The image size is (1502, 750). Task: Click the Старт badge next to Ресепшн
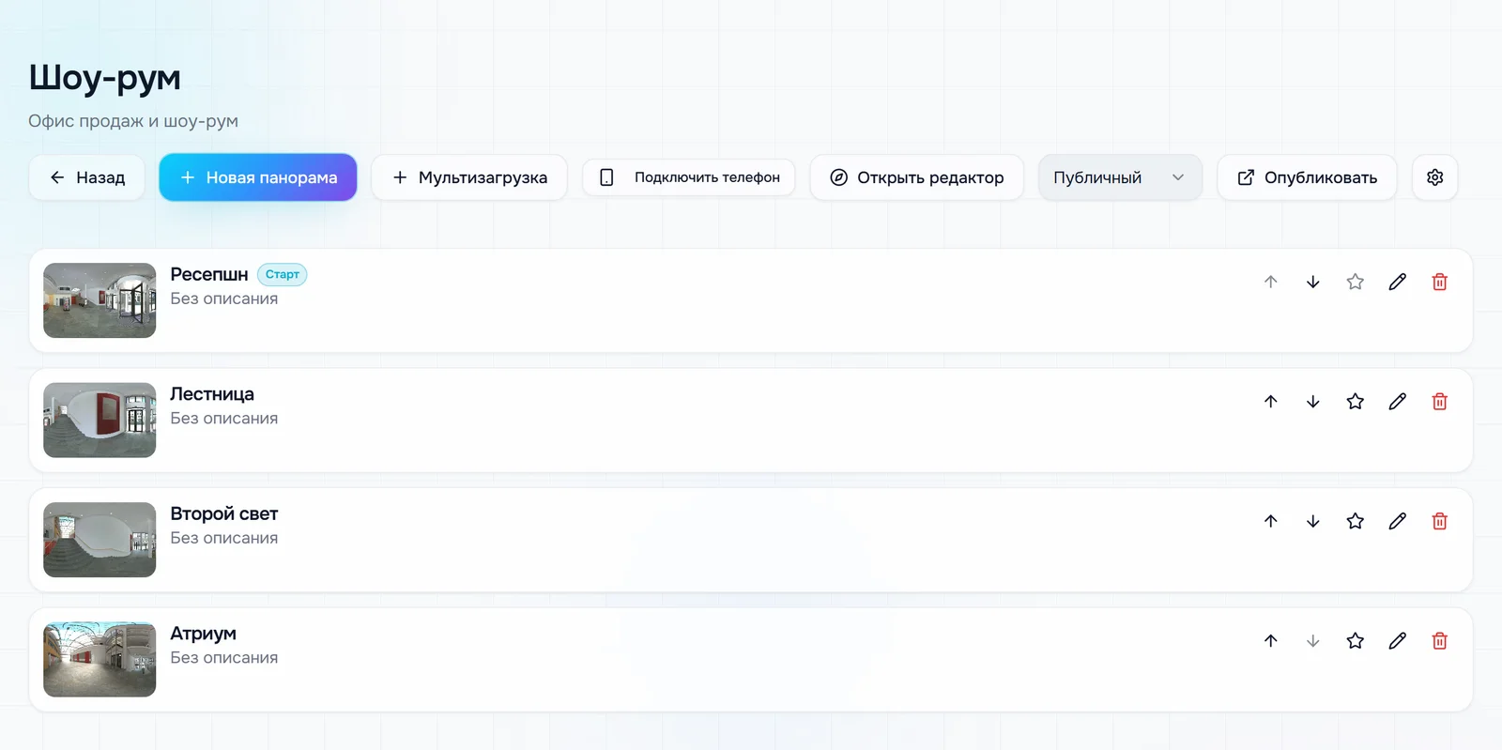pyautogui.click(x=282, y=275)
